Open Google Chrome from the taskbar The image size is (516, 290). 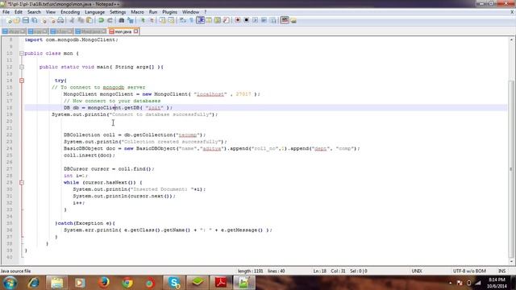127,283
